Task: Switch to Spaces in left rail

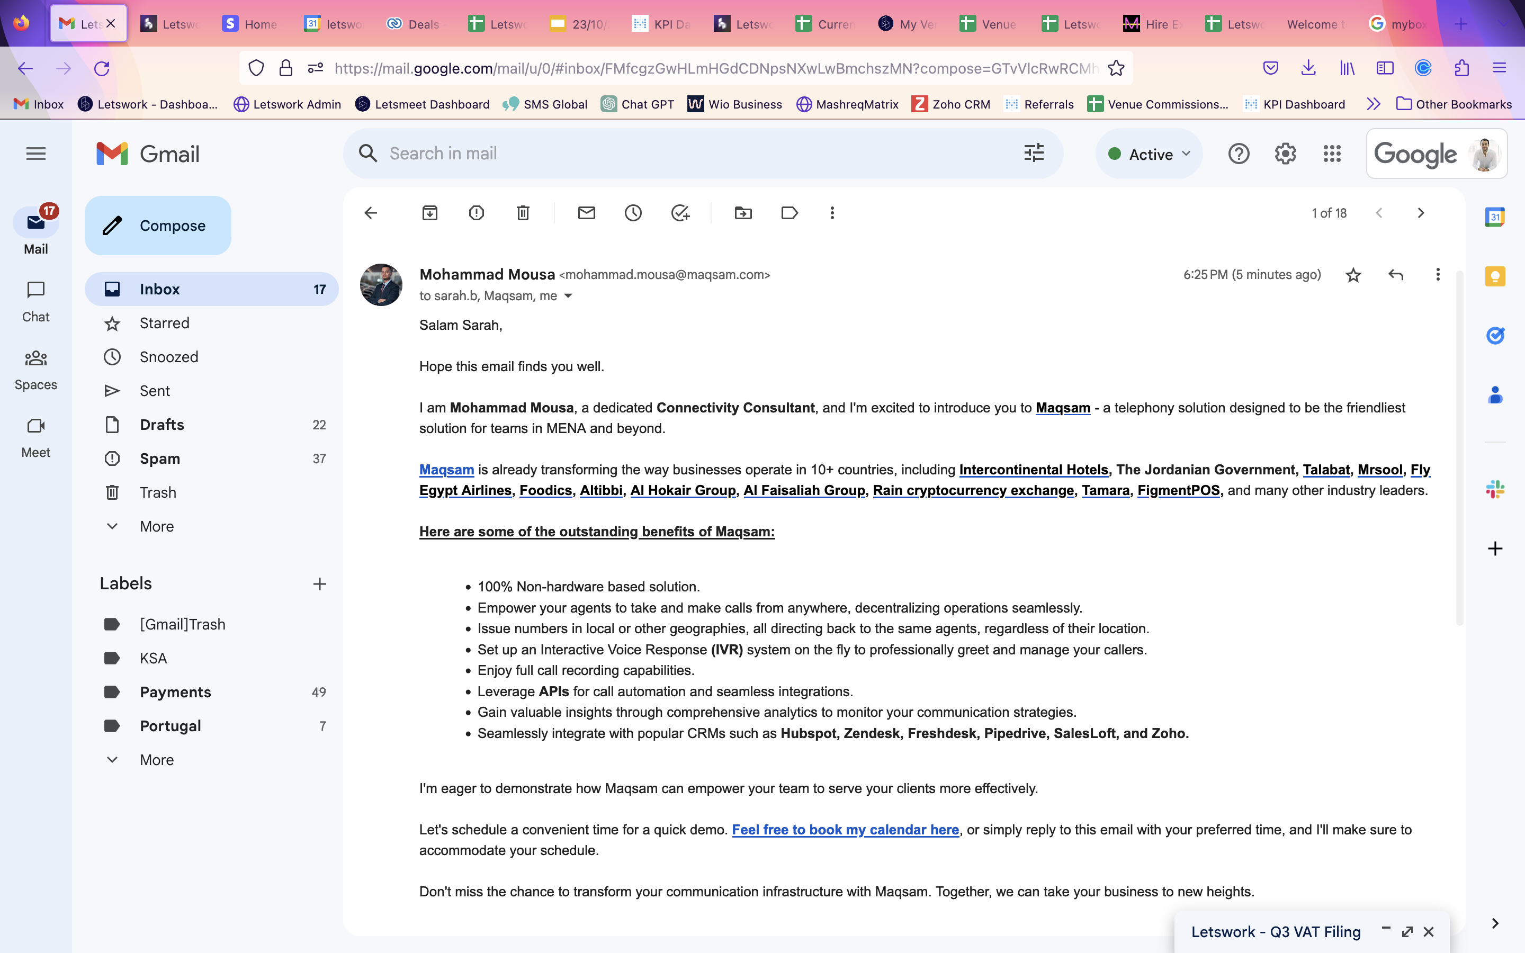Action: [36, 370]
